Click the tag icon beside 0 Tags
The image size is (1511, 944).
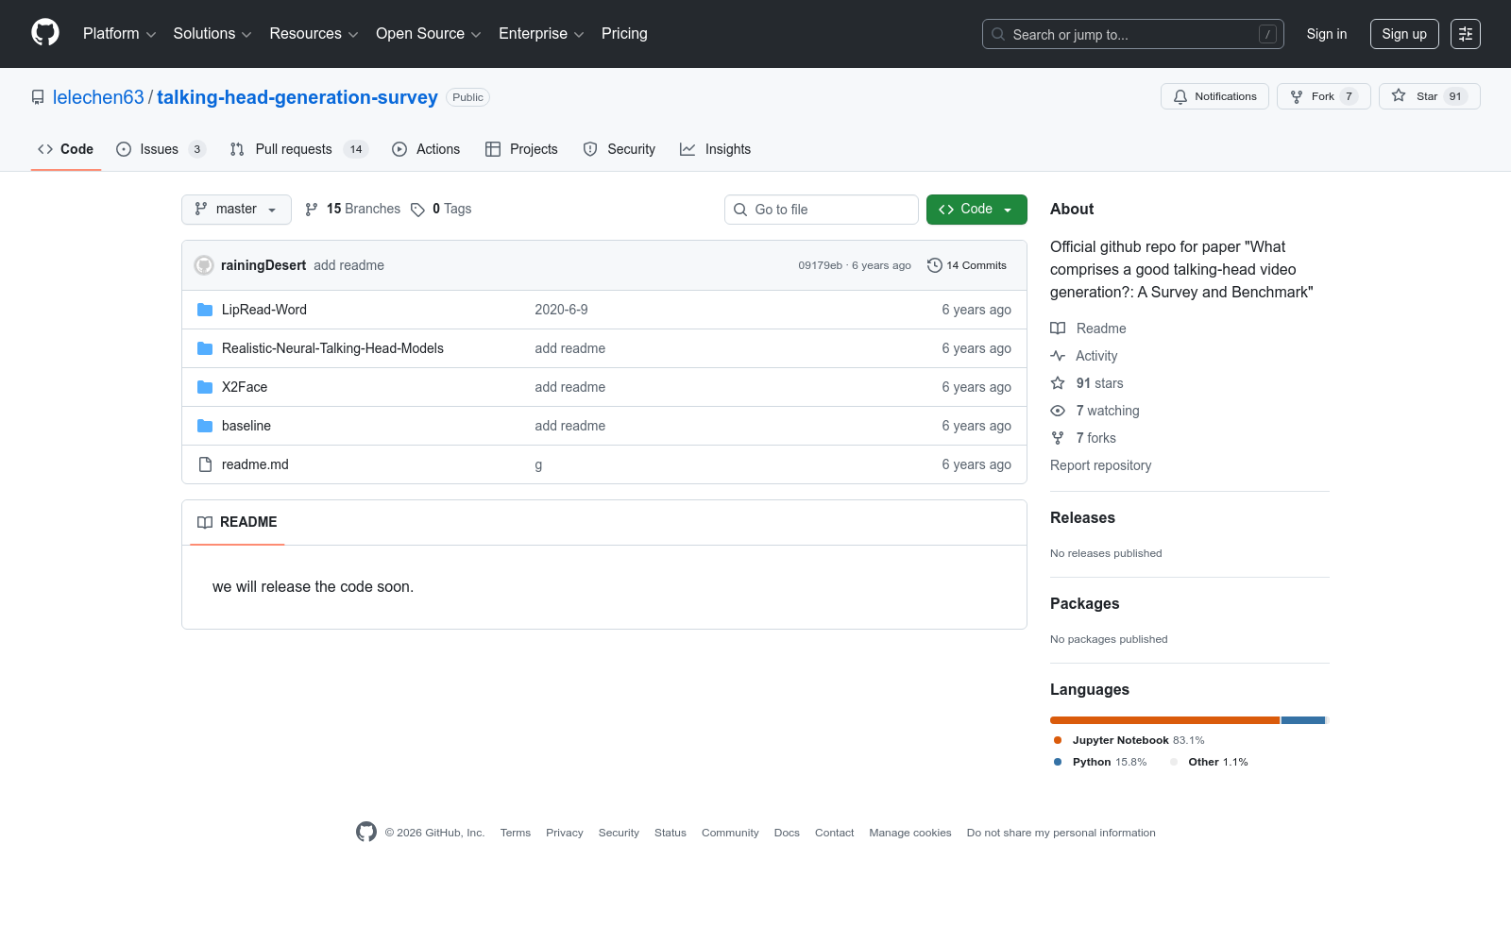(417, 210)
